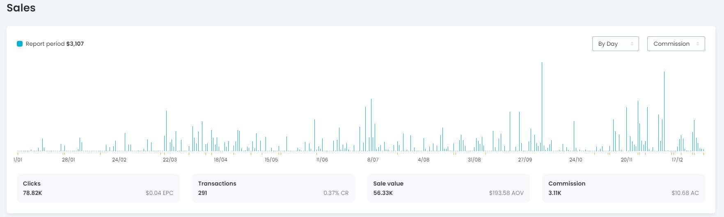This screenshot has width=724, height=217.
Task: Select the tall December bar before 17/12
Action: [664, 110]
